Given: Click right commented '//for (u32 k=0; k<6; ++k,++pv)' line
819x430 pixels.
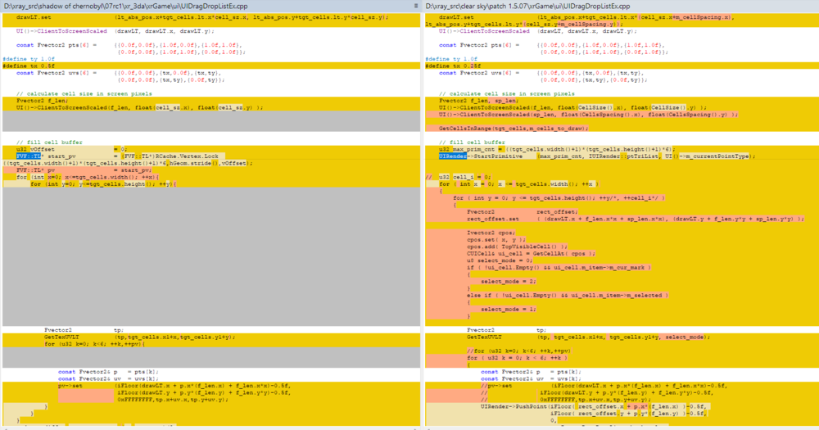Looking at the screenshot, I should point(622,351).
